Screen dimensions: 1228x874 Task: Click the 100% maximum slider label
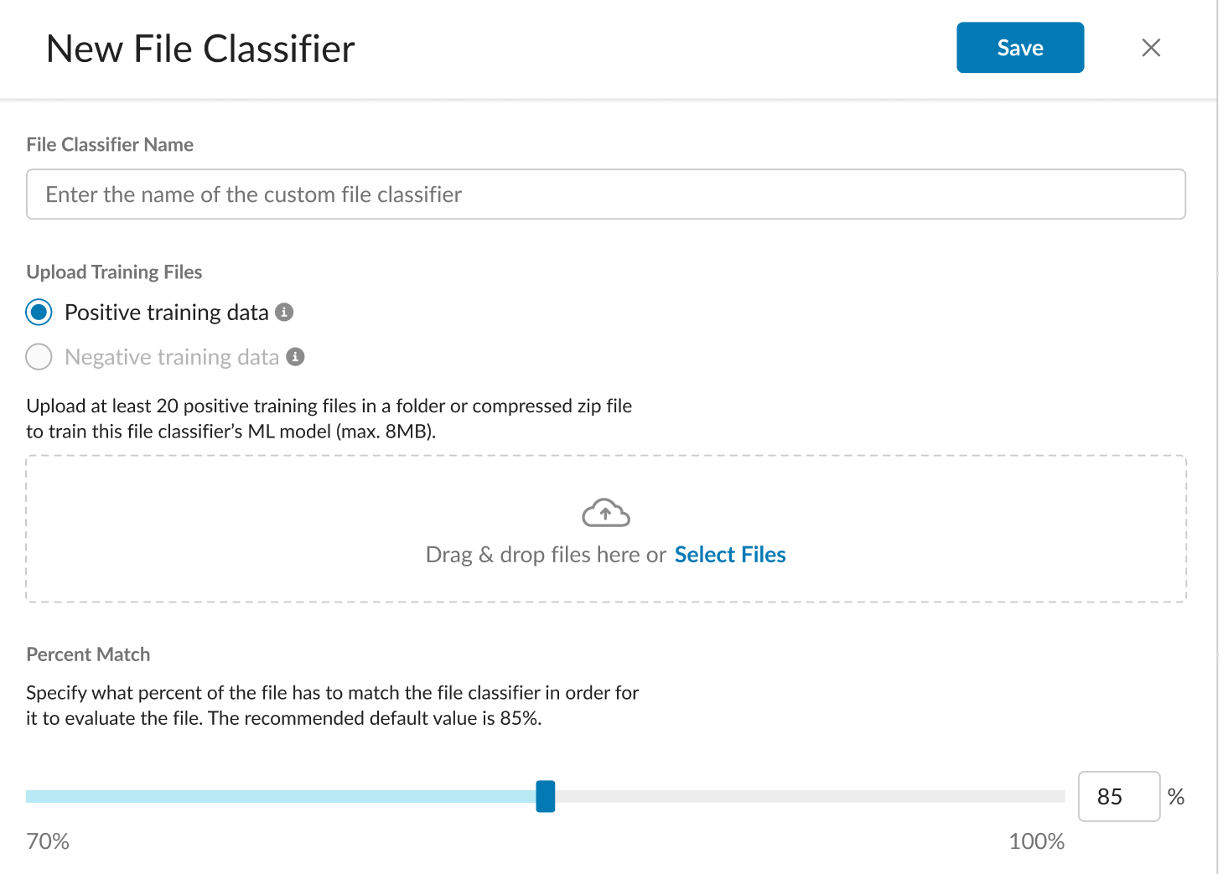1036,841
